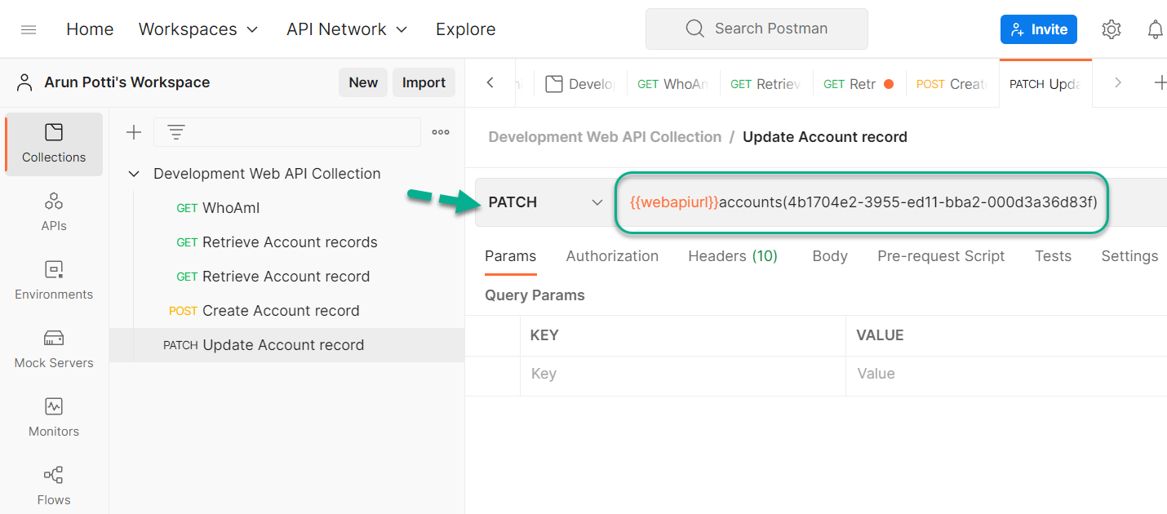Open the Tests tab
This screenshot has height=514, width=1167.
click(1053, 255)
